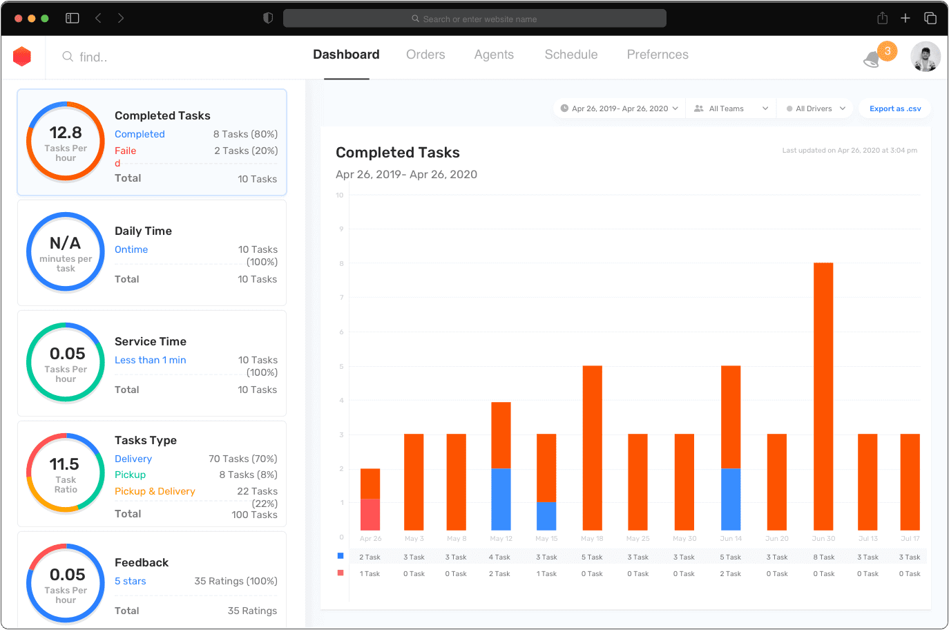Click the browser share icon

pos(882,18)
